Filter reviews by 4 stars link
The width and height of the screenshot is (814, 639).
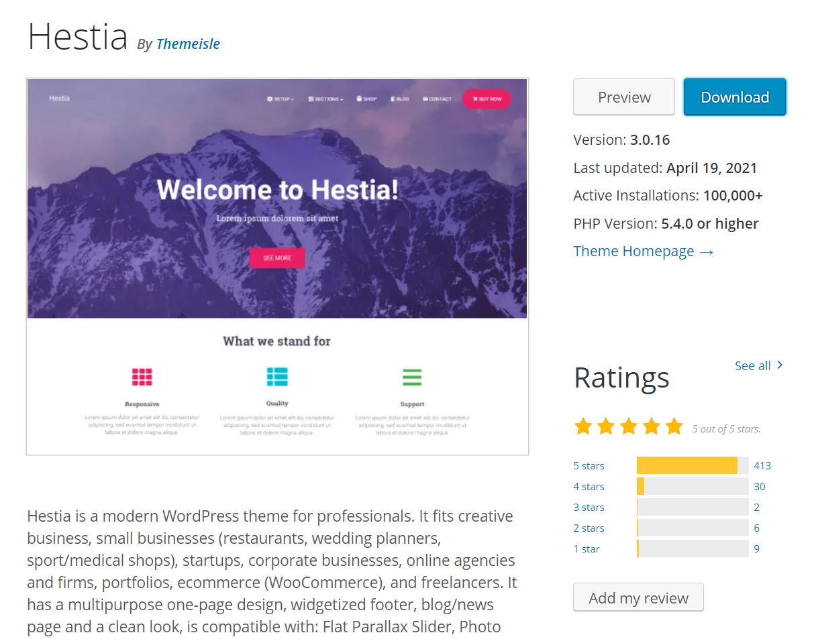point(589,487)
